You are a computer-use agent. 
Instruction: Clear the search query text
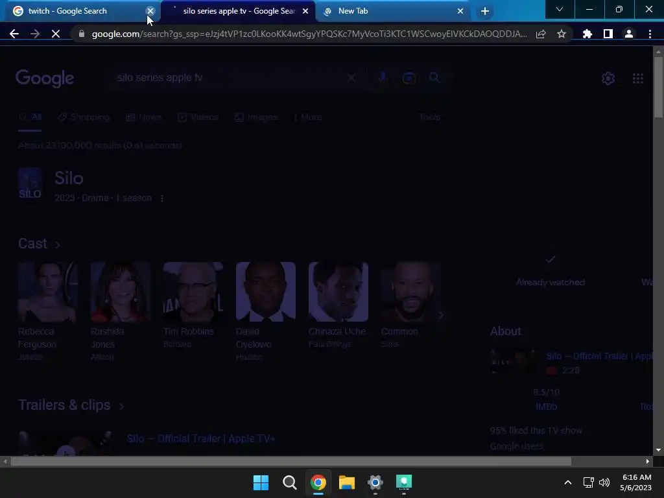tap(351, 78)
